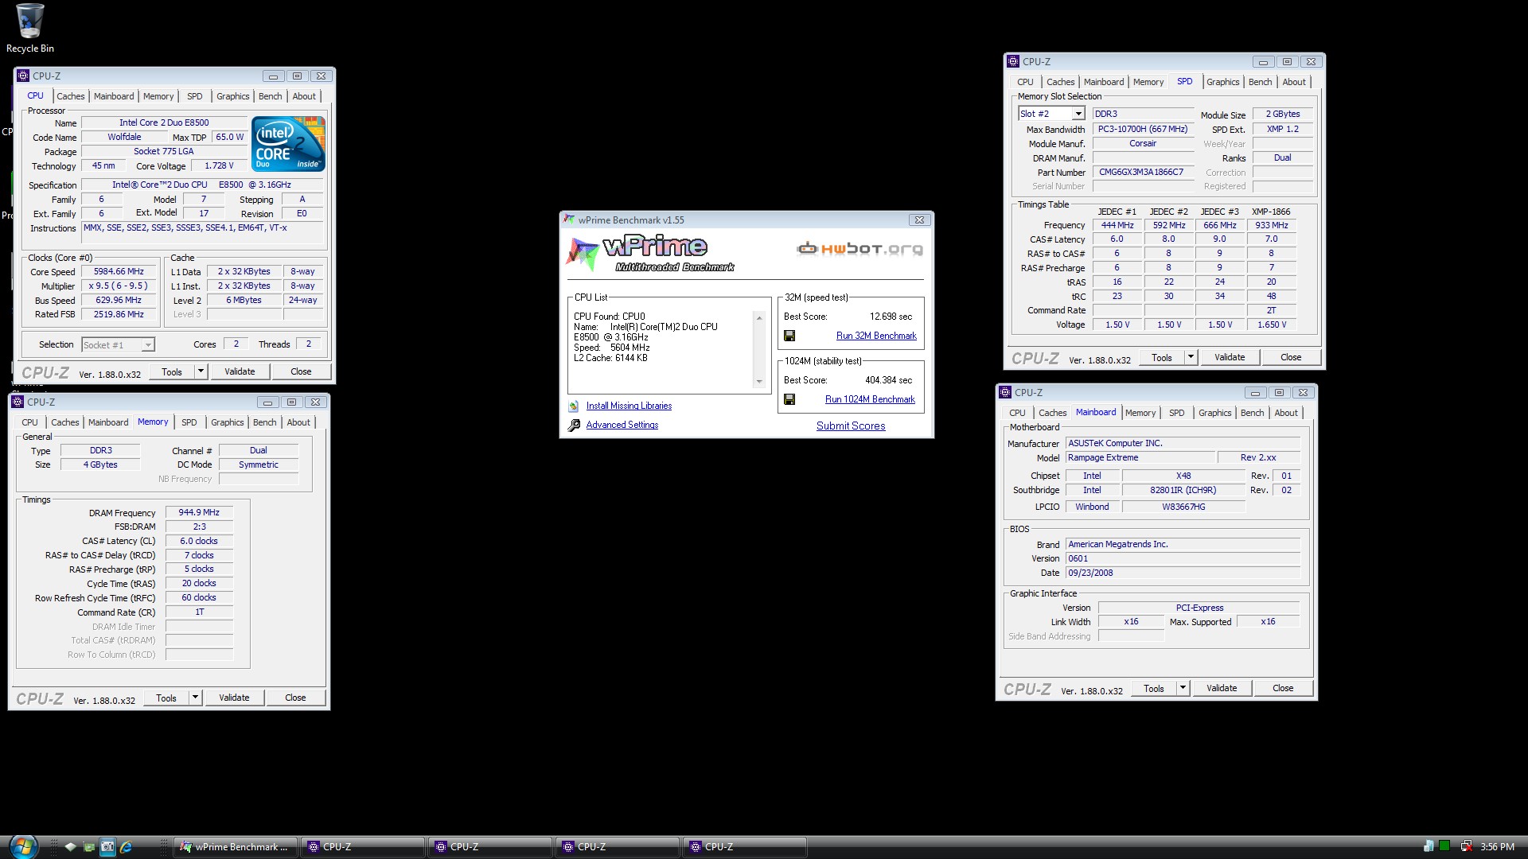The image size is (1528, 859).
Task: Click scroll-down arrow in CPU List box
Action: pos(759,382)
